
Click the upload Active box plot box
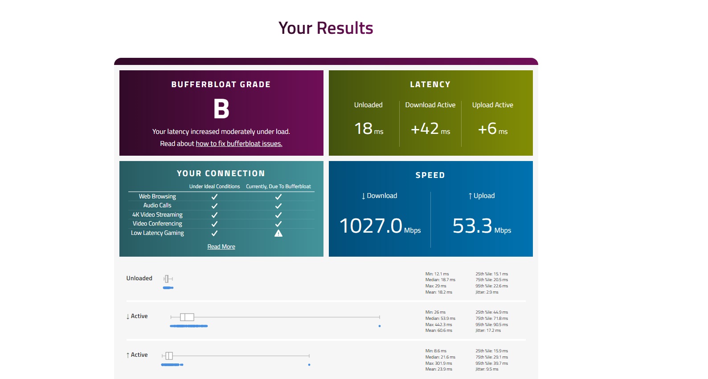click(x=169, y=356)
